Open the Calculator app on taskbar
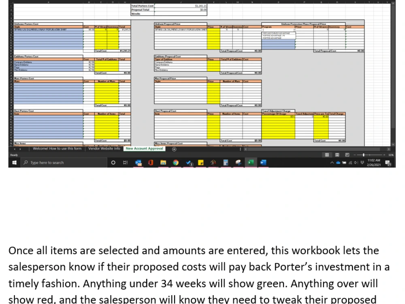 pos(226,163)
